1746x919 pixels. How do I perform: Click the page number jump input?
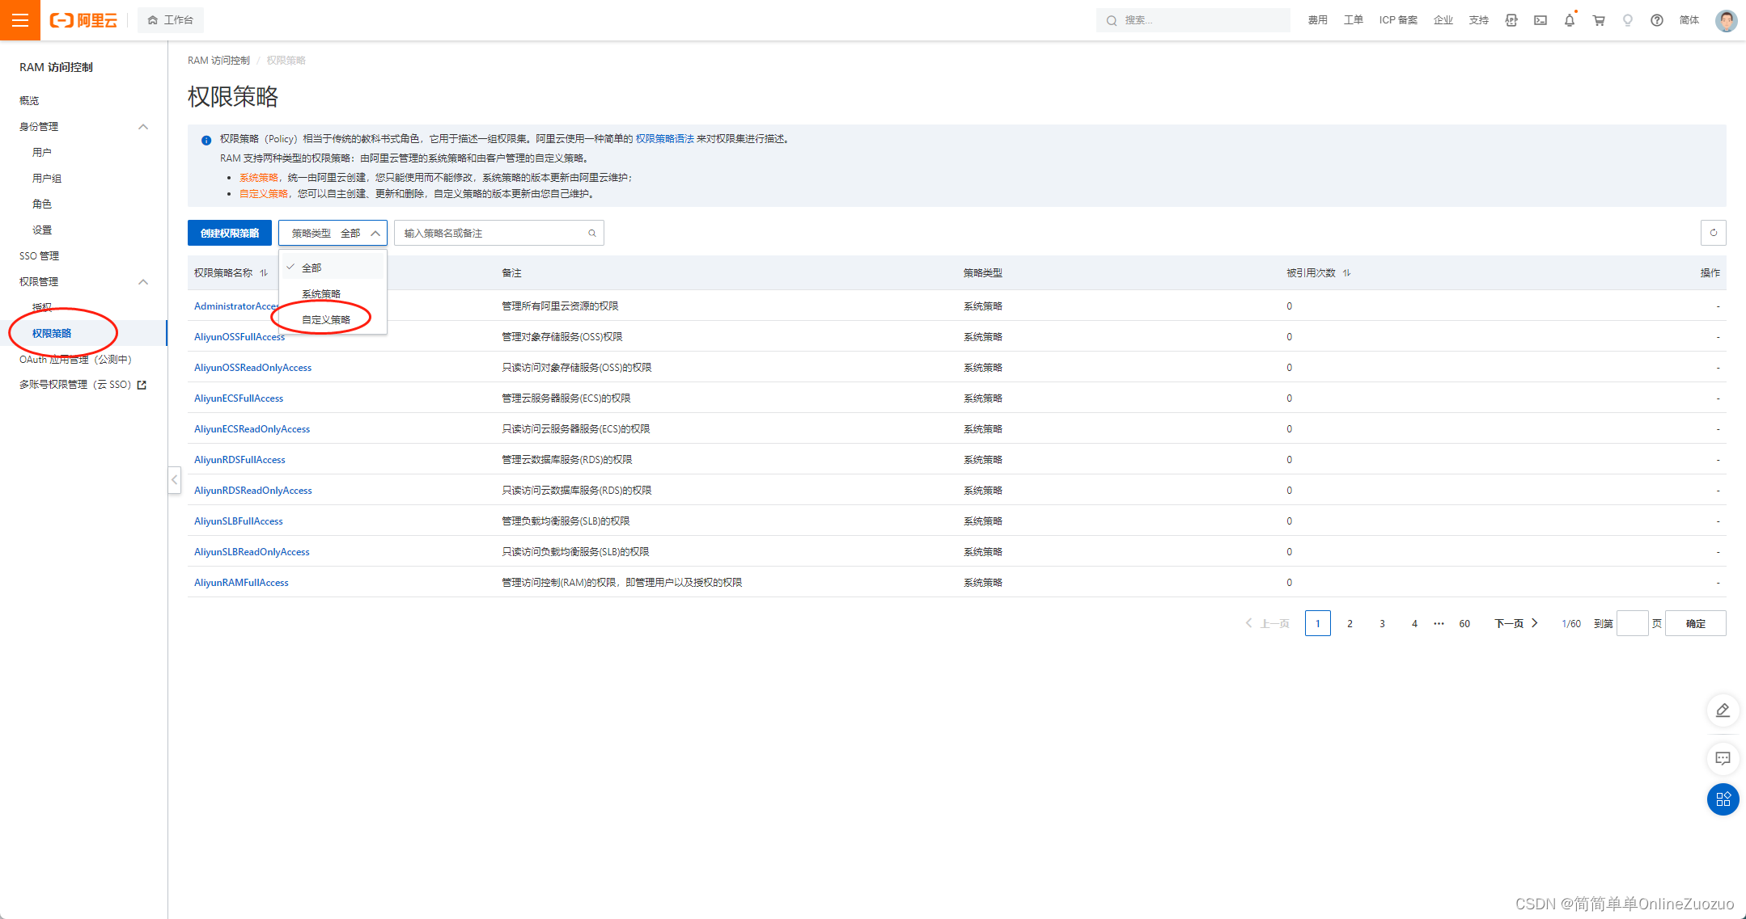[1632, 623]
